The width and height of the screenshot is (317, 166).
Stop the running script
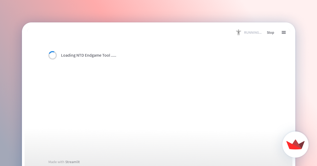coord(271,32)
